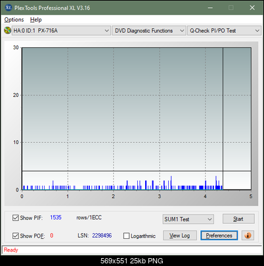Open the orange info icon button
The height and width of the screenshot is (266, 264).
[248, 236]
